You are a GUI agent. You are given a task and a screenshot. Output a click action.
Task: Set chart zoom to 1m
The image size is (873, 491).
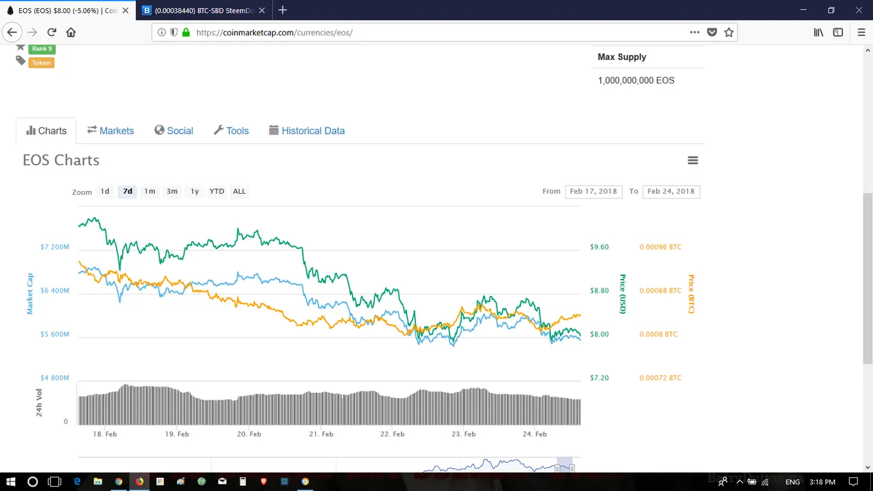point(150,192)
